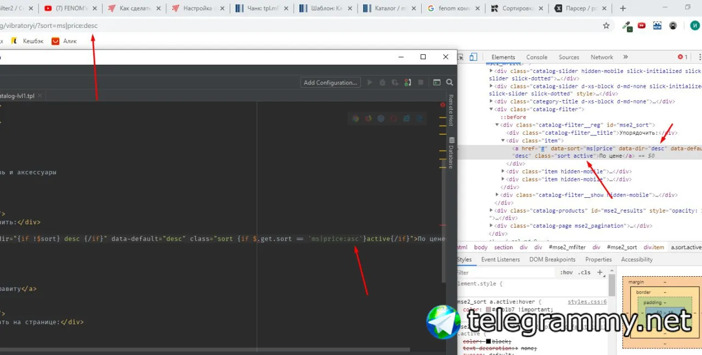Switch to the Console tab in DevTools
Viewport: 702px width, 355px height.
tap(537, 57)
